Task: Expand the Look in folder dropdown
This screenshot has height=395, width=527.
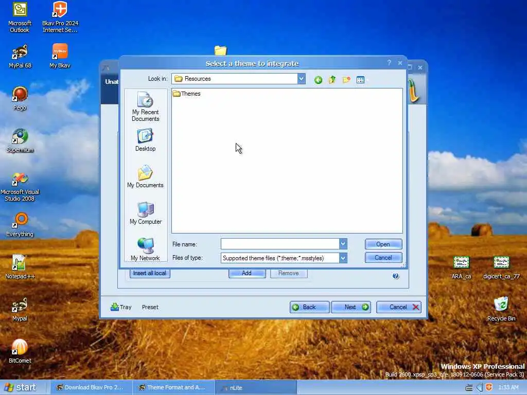Action: point(302,79)
